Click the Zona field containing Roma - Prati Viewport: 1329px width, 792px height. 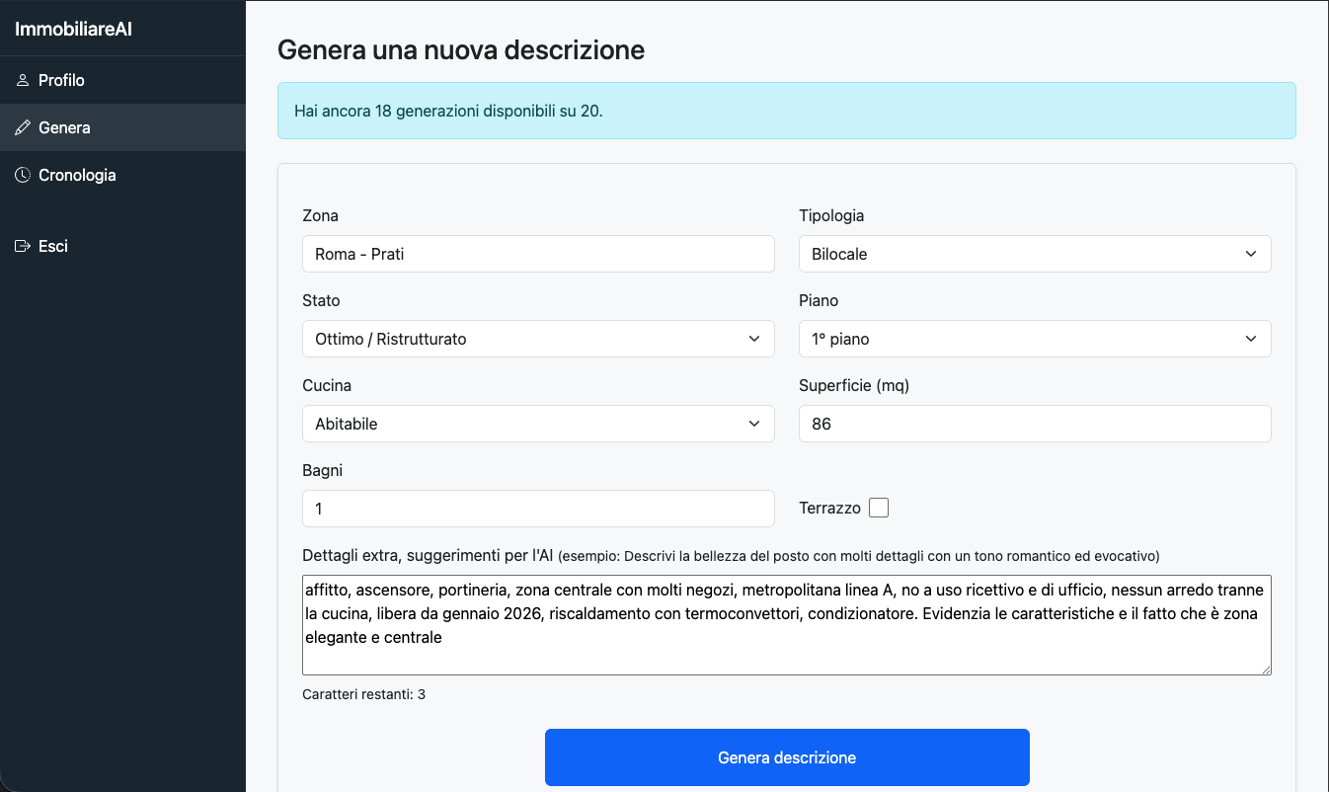pyautogui.click(x=538, y=254)
